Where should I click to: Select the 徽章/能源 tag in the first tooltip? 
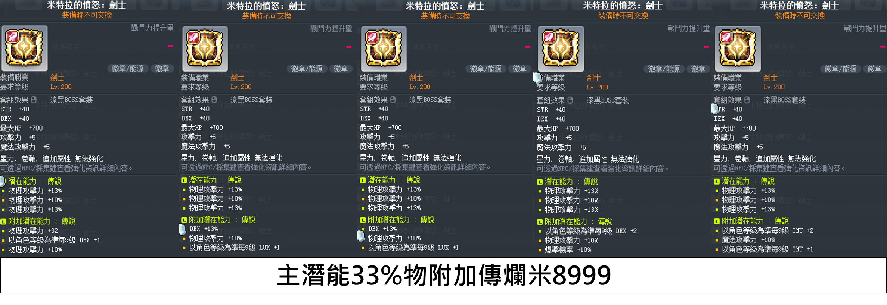pyautogui.click(x=127, y=69)
